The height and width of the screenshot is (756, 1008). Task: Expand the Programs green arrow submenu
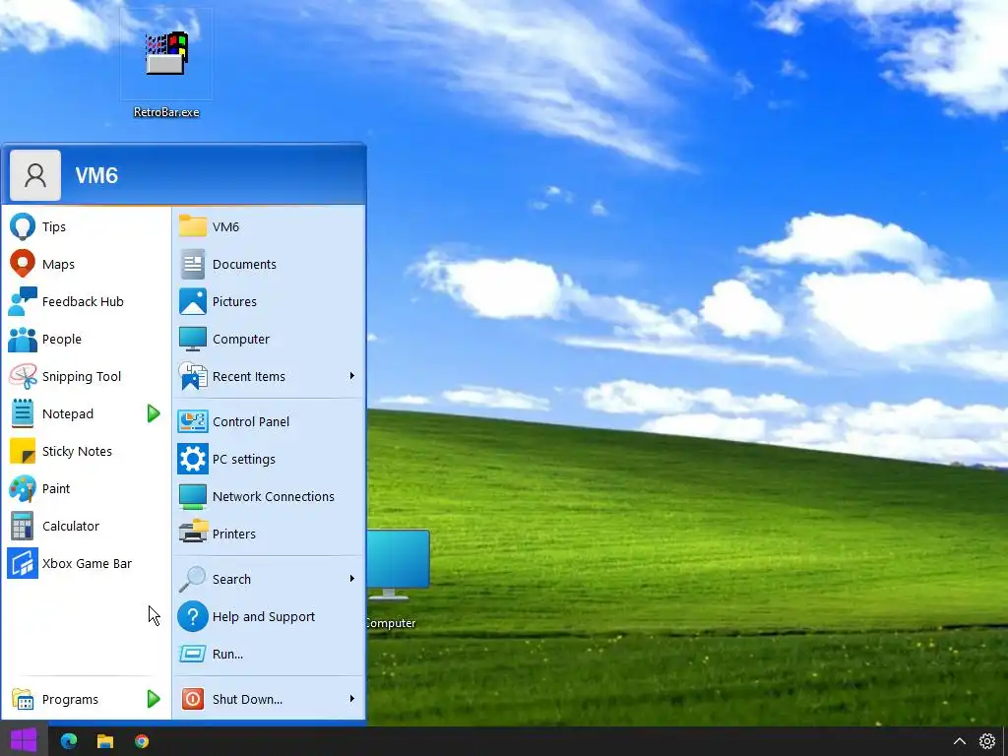click(x=153, y=699)
